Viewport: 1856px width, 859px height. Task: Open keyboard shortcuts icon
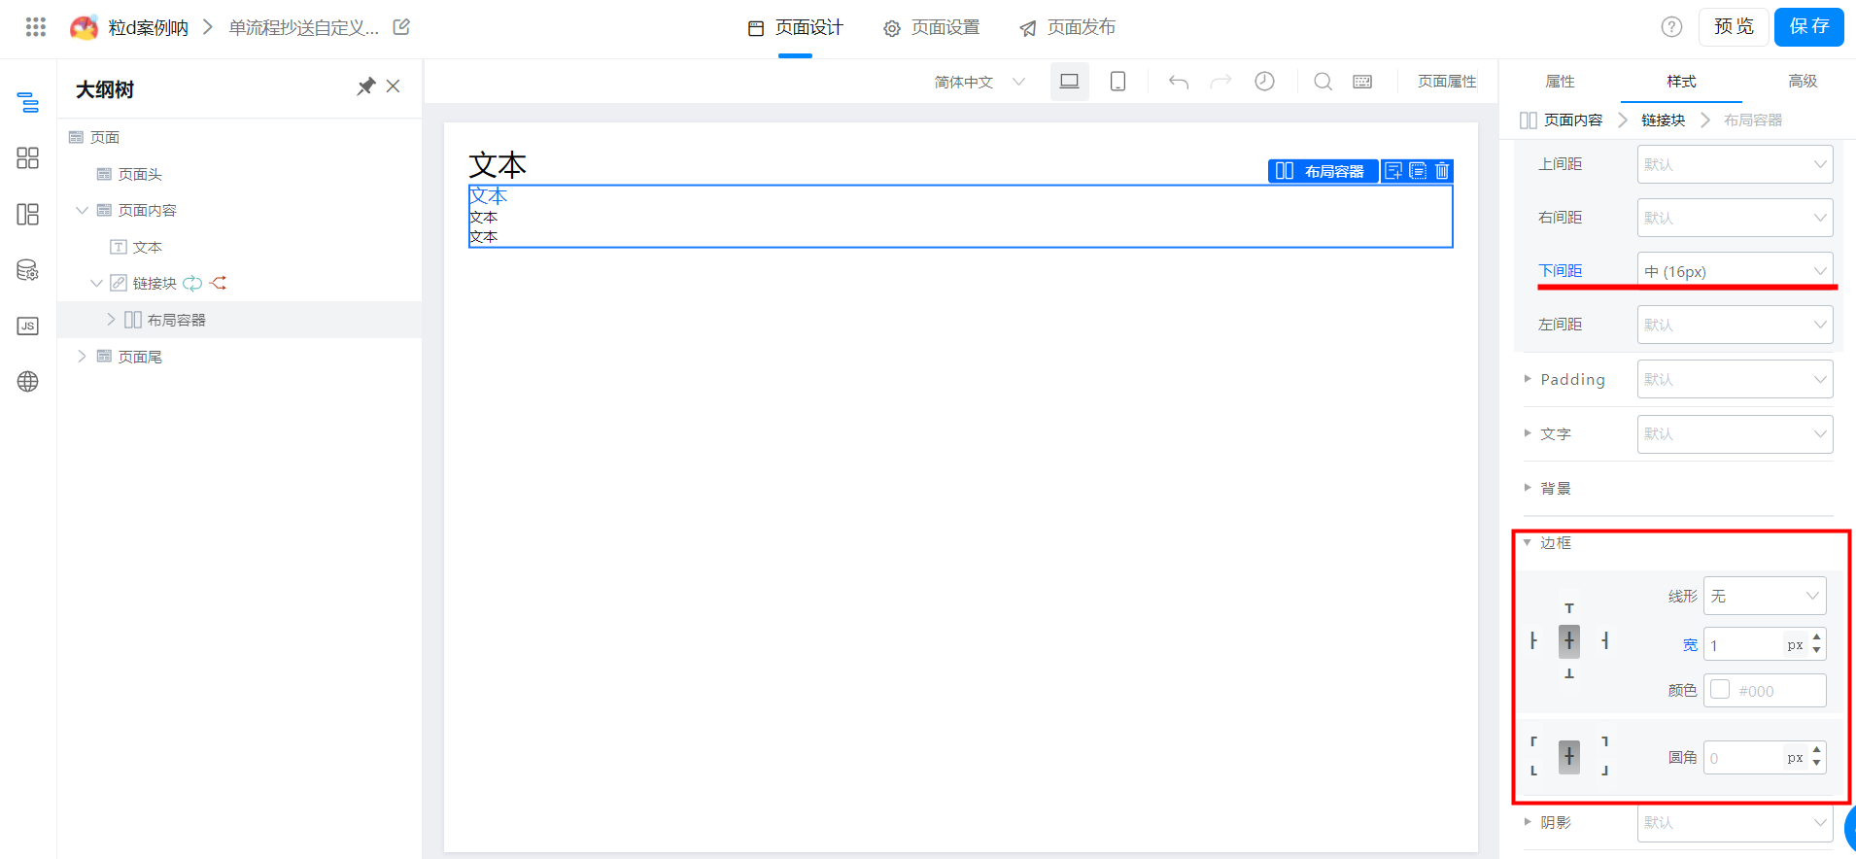point(1363,82)
